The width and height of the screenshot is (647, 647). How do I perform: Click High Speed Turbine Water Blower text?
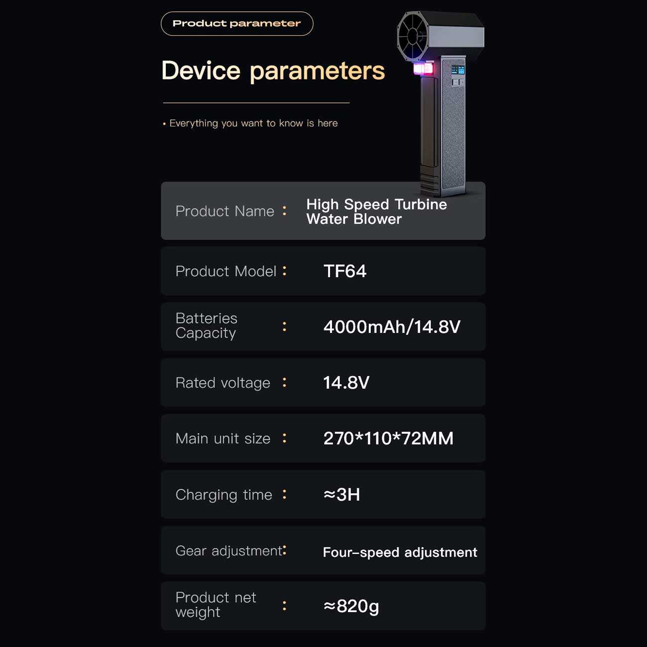(x=377, y=212)
